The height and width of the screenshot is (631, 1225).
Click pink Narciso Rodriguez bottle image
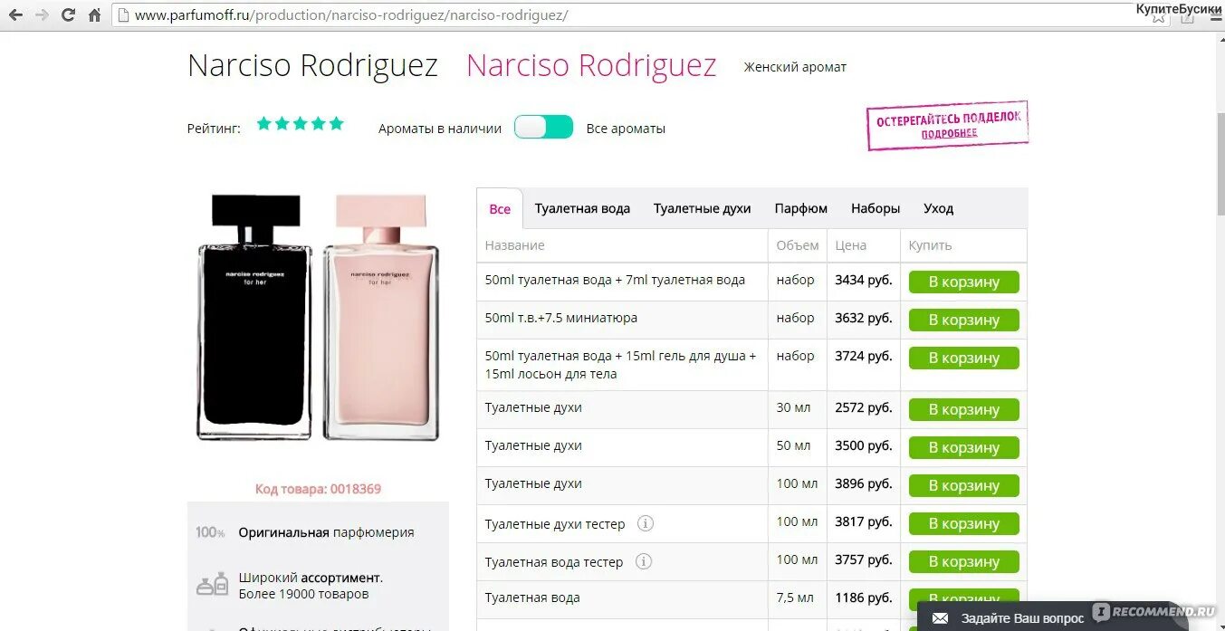(x=381, y=317)
